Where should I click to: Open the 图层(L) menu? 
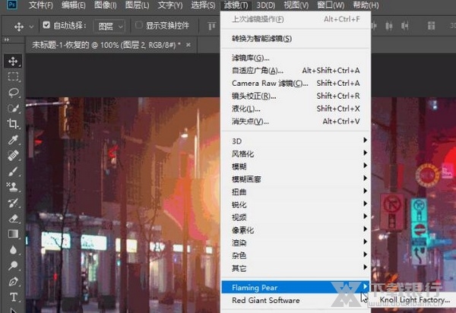pos(137,5)
